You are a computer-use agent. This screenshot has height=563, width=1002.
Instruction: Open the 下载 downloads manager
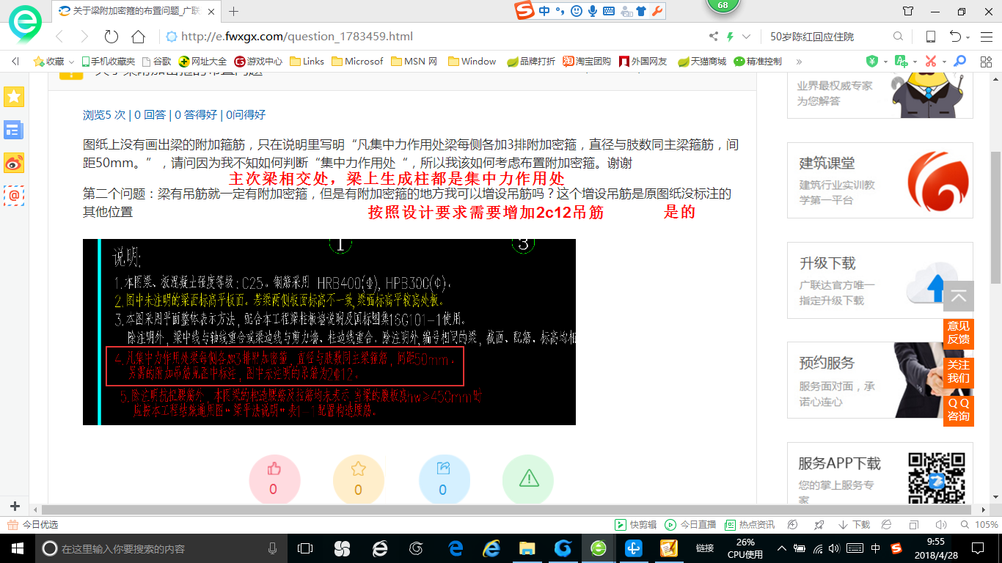855,525
